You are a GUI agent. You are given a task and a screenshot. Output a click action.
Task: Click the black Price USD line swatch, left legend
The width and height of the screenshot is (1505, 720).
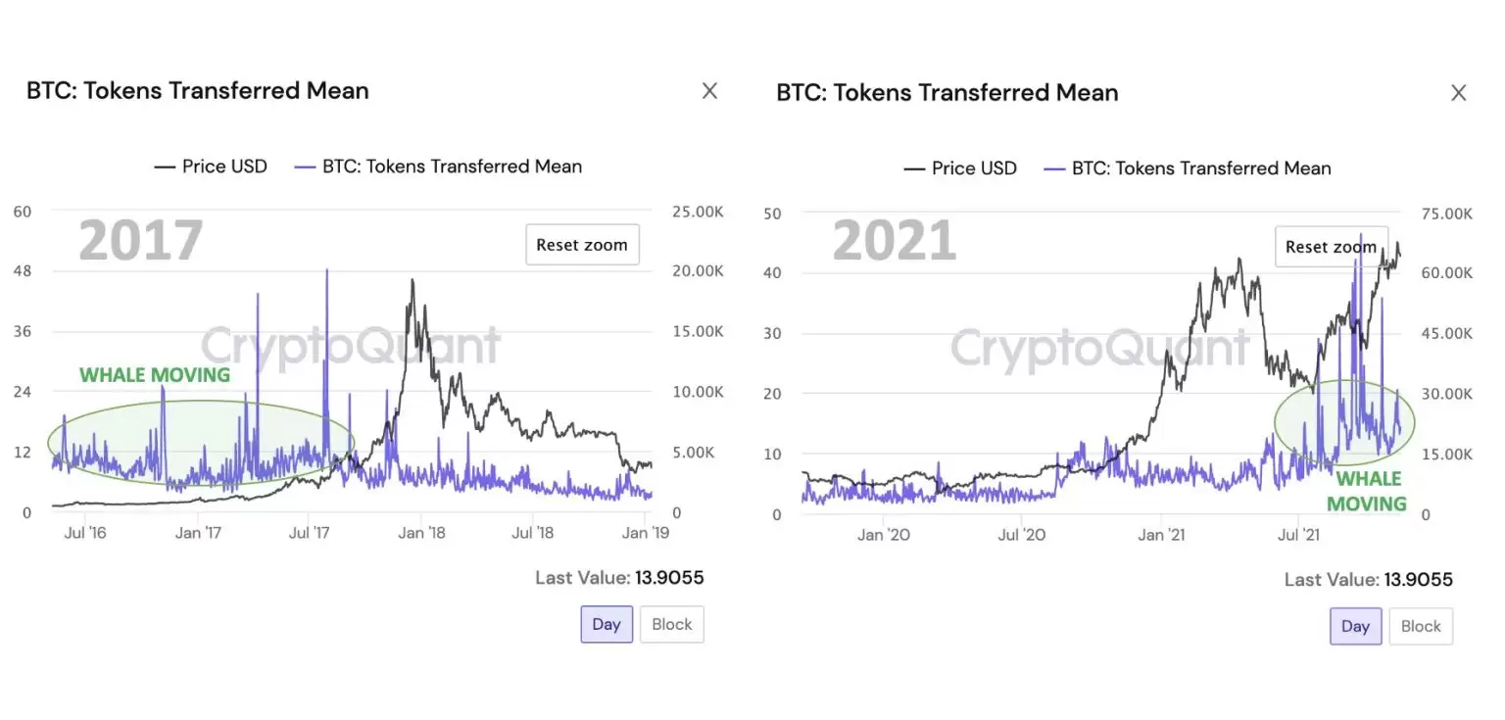(165, 167)
